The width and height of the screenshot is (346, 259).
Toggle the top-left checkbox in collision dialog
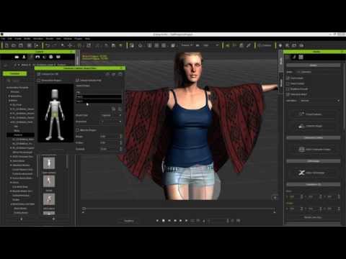[39, 74]
